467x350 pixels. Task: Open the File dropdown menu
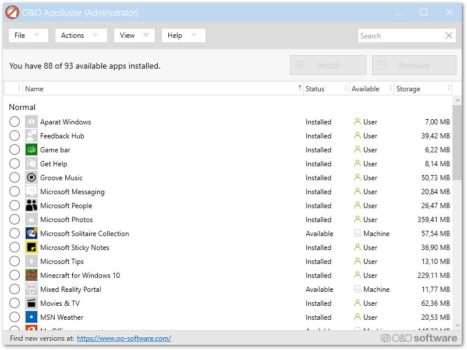coord(29,35)
